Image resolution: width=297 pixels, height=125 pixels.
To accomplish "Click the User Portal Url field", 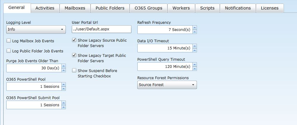I will click(101, 29).
